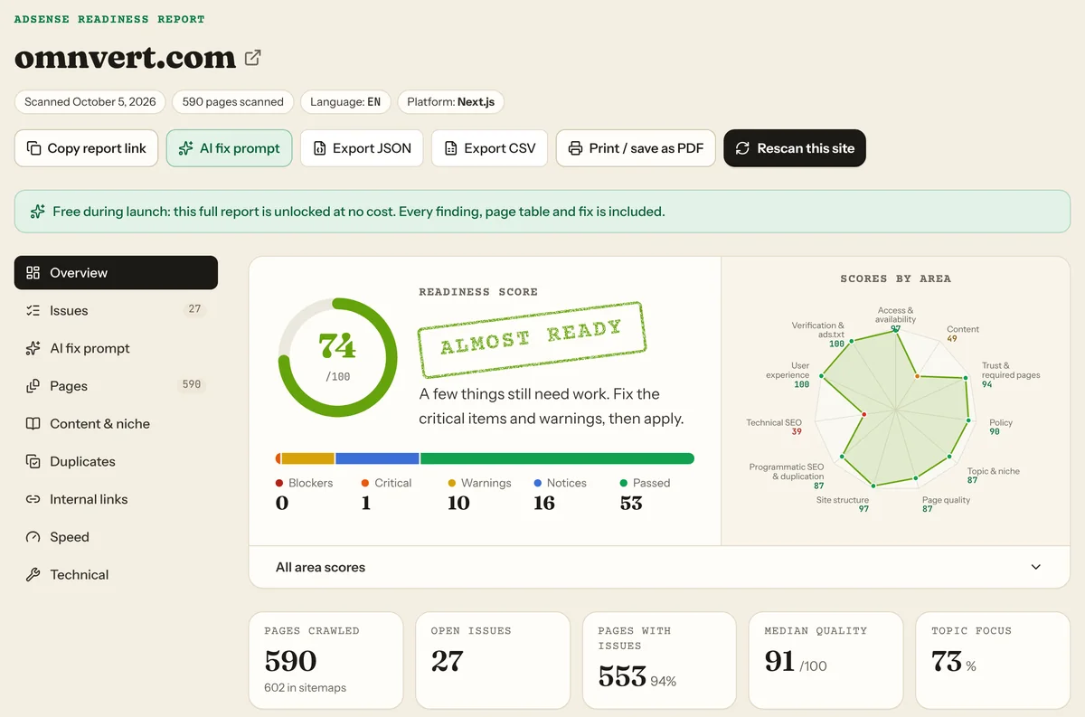Screen dimensions: 1085x717
Task: Click the Language: EN chip
Action: click(345, 102)
